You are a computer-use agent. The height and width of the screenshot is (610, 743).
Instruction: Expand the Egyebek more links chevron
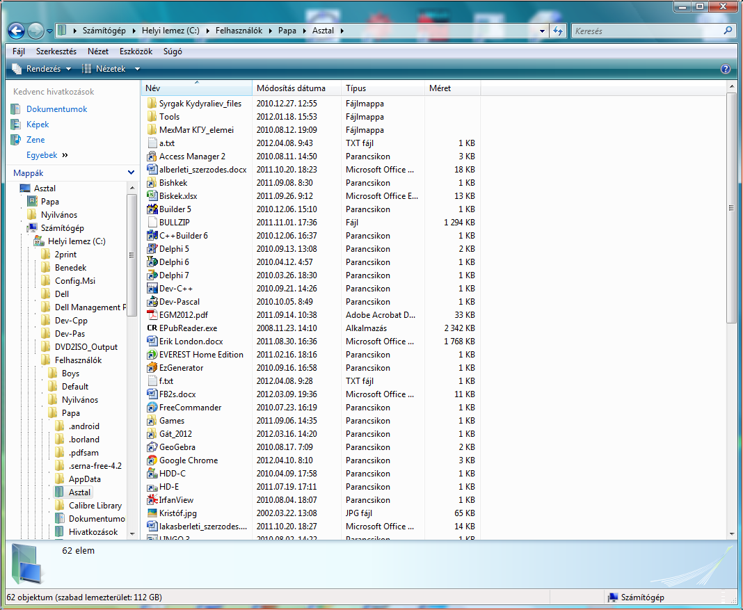[x=65, y=155]
